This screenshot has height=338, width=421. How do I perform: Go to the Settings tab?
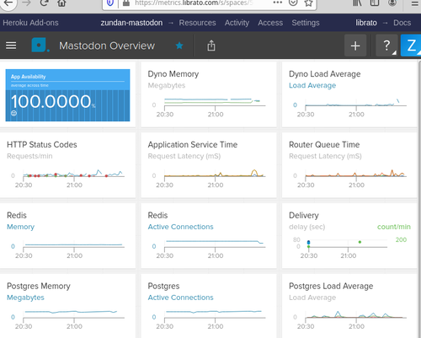click(x=306, y=23)
